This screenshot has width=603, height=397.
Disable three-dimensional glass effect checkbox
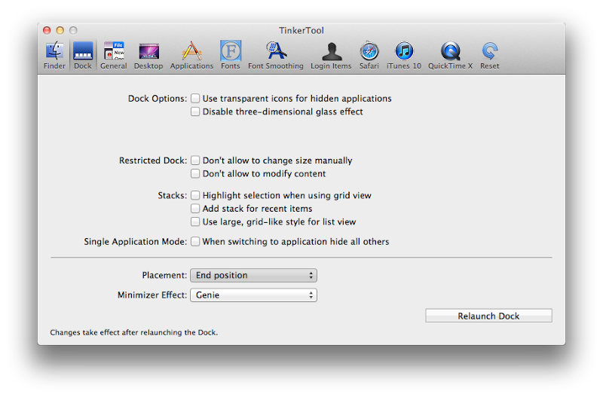pyautogui.click(x=195, y=111)
